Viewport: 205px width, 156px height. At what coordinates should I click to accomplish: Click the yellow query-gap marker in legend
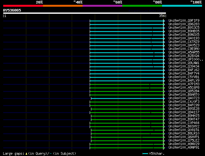click(26, 154)
